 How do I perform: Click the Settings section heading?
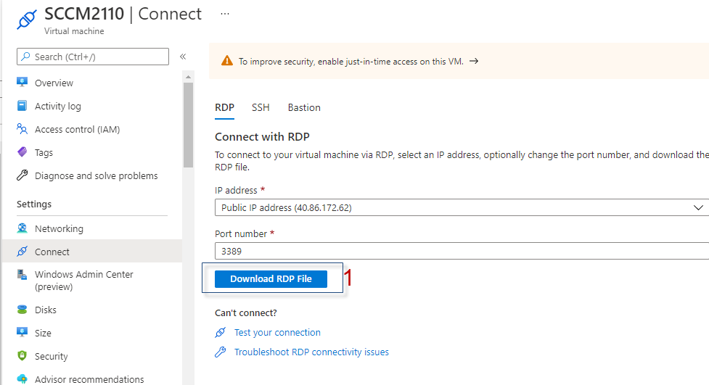[x=34, y=204]
